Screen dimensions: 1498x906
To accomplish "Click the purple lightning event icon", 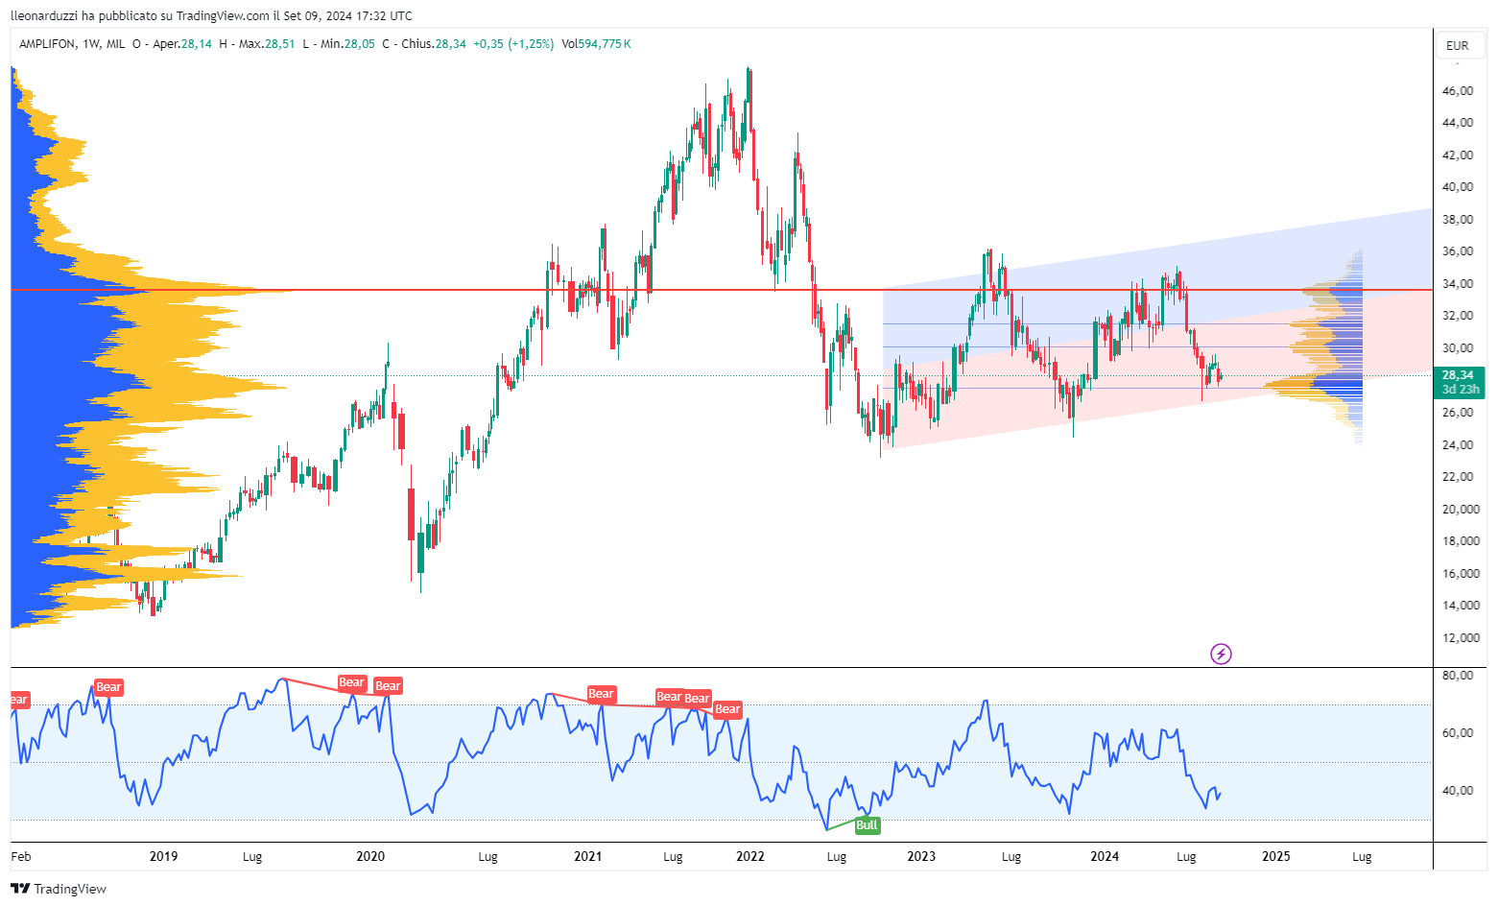I will tap(1221, 655).
